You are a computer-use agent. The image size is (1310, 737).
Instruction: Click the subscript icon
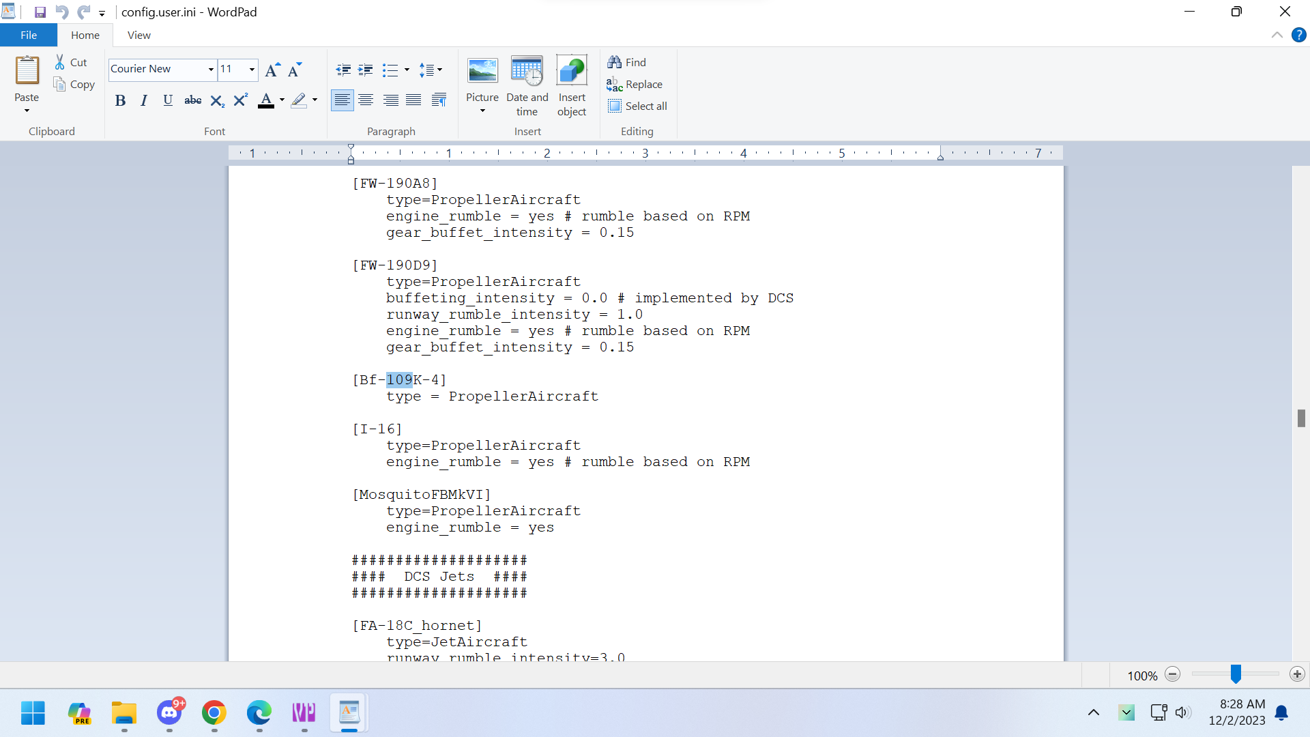pyautogui.click(x=217, y=101)
